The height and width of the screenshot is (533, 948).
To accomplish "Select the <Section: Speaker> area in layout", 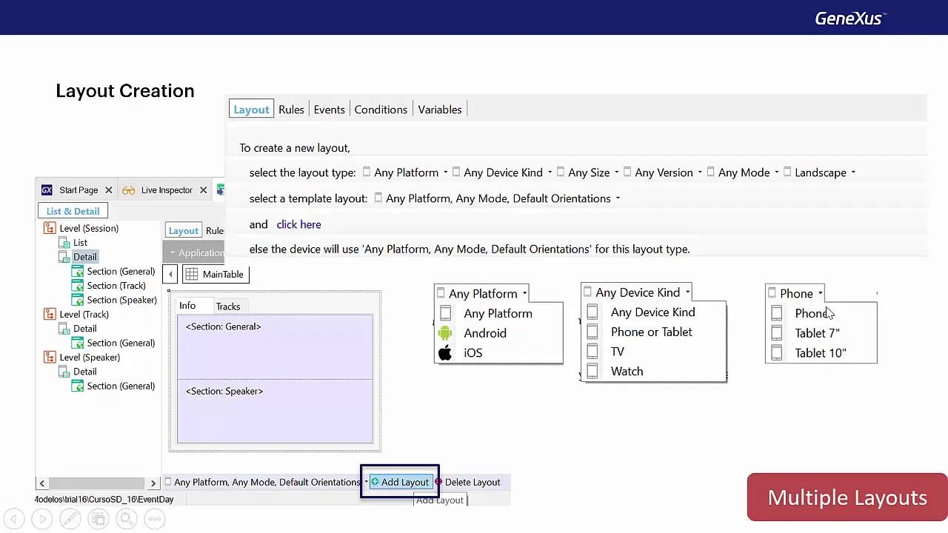I will tap(275, 411).
